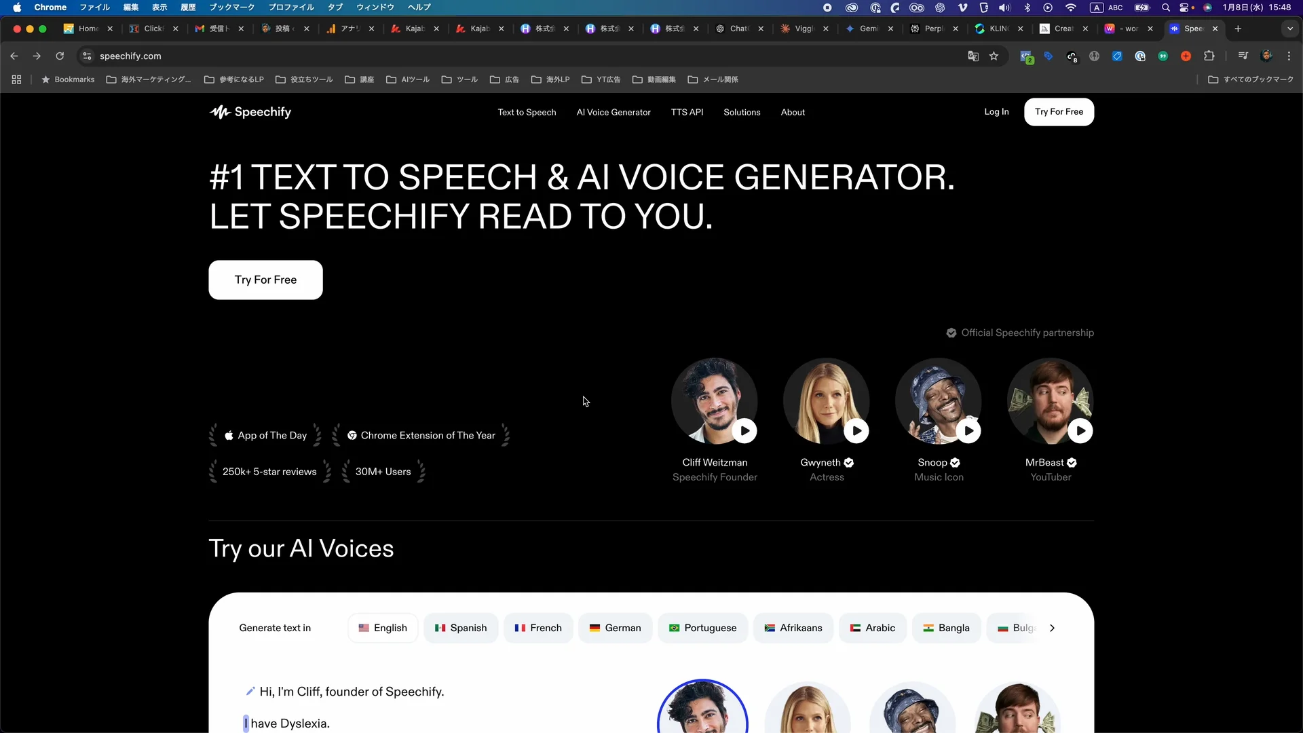The height and width of the screenshot is (733, 1303).
Task: Play MrBeast voice sample
Action: (x=1080, y=431)
